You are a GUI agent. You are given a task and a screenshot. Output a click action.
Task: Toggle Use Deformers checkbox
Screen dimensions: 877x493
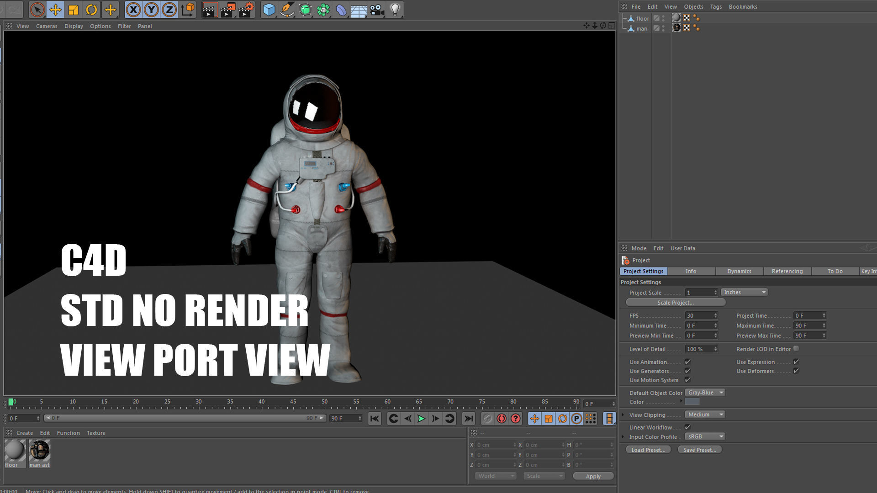pyautogui.click(x=796, y=371)
